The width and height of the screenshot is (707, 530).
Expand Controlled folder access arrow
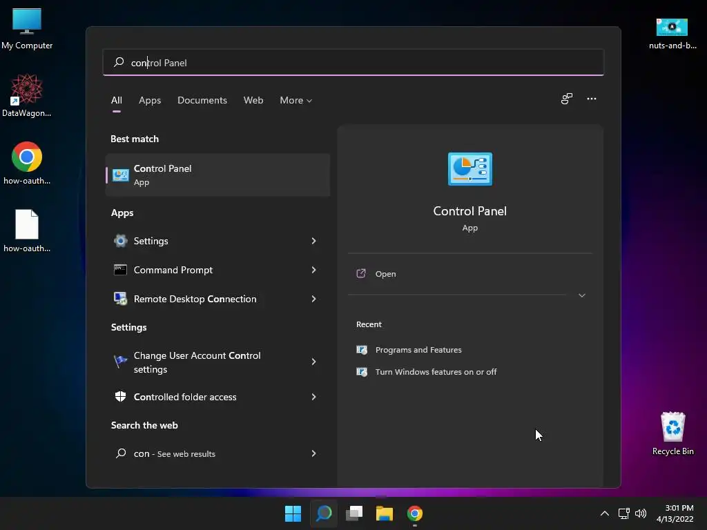(314, 397)
